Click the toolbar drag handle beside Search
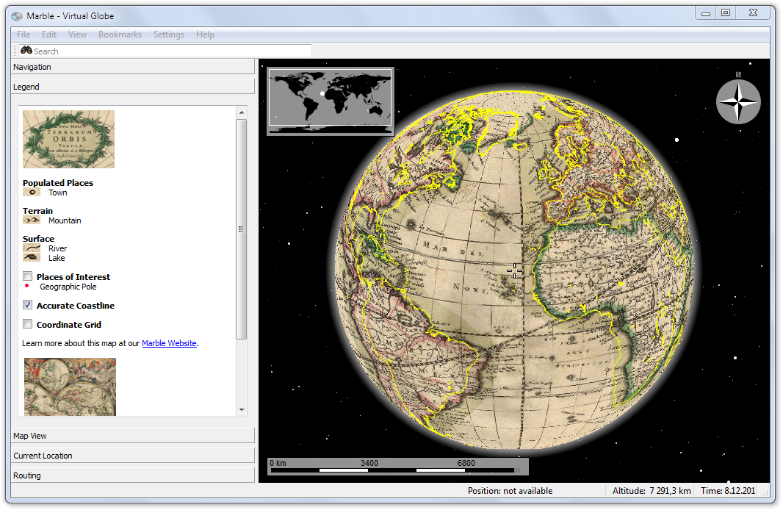The width and height of the screenshot is (783, 510). (x=15, y=51)
